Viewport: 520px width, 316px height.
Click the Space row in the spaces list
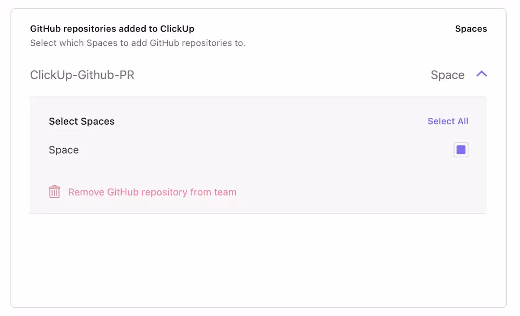click(64, 149)
